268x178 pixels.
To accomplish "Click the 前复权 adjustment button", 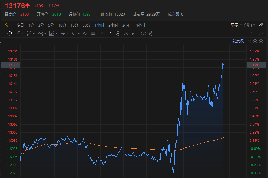I will coord(238,41).
